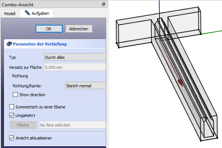Tick Symmetrisch zu einer Ebene
This screenshot has width=222, height=148.
12,107
